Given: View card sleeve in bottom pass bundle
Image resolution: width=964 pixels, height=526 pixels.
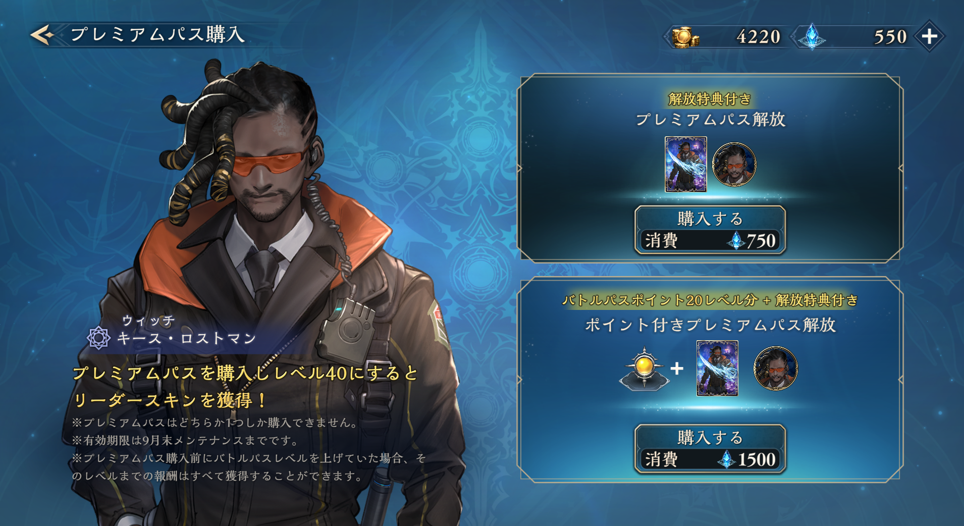Looking at the screenshot, I should tap(717, 368).
